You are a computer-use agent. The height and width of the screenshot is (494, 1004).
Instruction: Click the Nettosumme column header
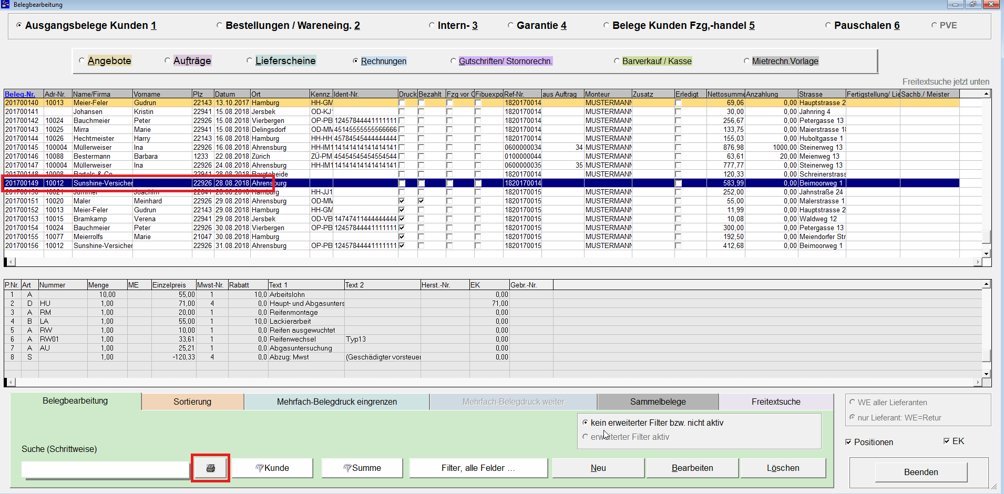[725, 94]
